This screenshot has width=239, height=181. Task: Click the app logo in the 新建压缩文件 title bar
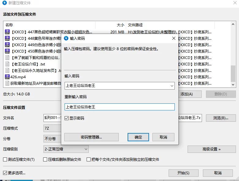tap(5, 3)
